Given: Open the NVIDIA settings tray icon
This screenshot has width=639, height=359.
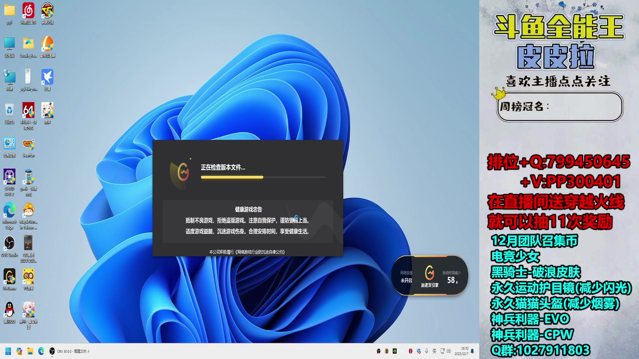Looking at the screenshot, I should pyautogui.click(x=395, y=351).
